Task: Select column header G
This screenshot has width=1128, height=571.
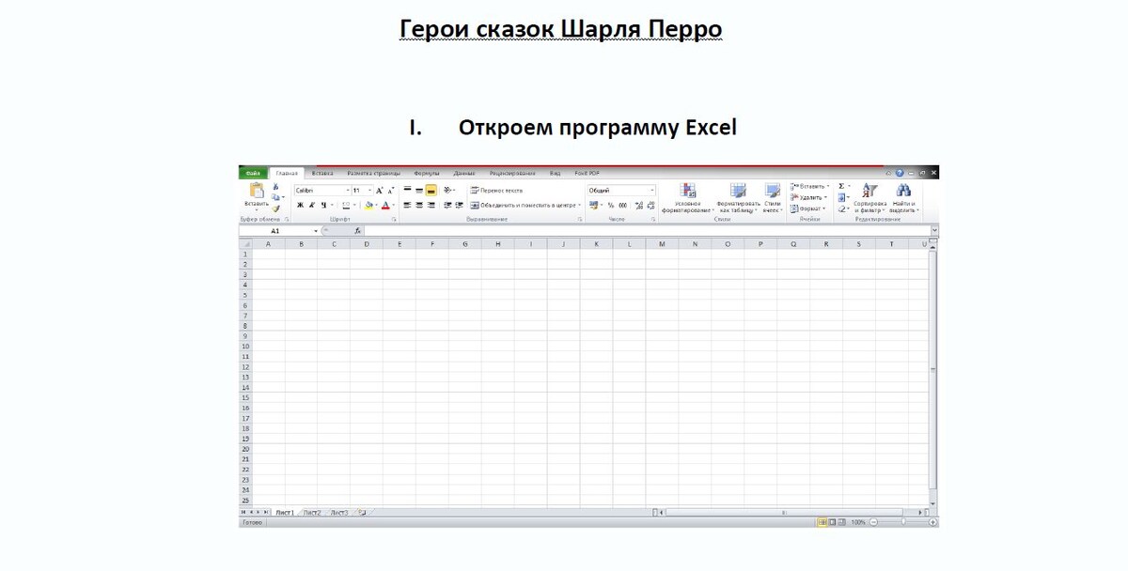Action: pos(464,244)
